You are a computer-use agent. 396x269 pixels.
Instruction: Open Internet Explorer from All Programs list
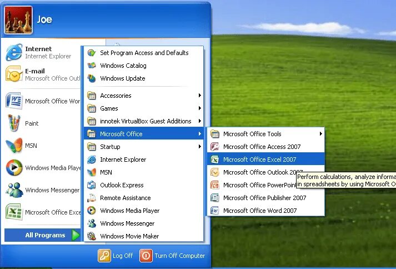pyautogui.click(x=143, y=160)
